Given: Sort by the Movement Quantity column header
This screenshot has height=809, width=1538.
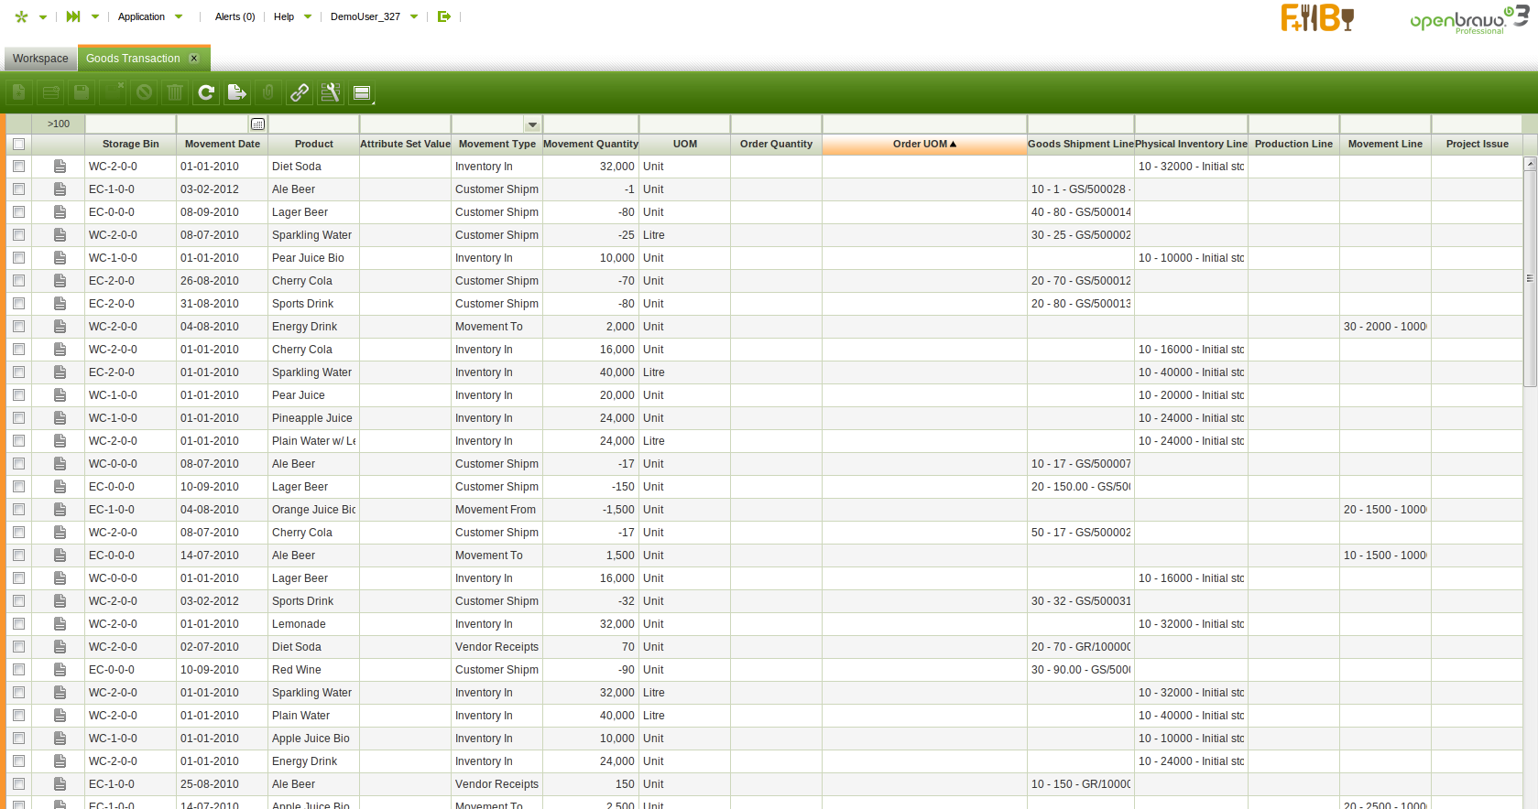Looking at the screenshot, I should [590, 145].
